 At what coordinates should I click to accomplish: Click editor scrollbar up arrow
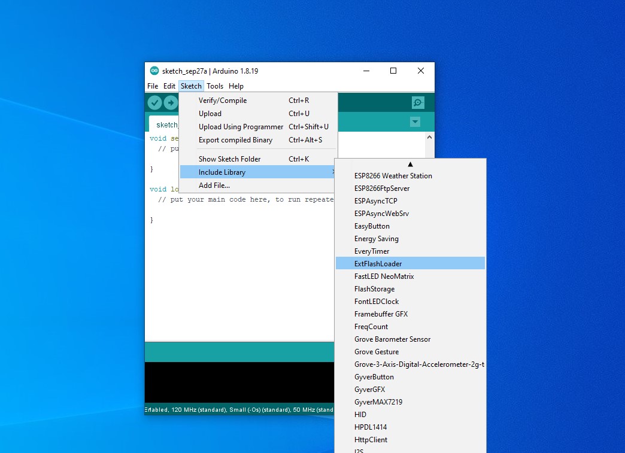pos(429,137)
